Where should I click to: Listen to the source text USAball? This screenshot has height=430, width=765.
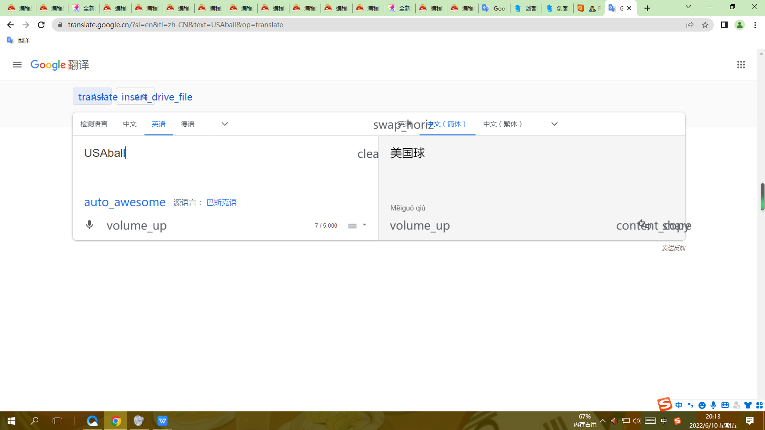pyautogui.click(x=136, y=225)
